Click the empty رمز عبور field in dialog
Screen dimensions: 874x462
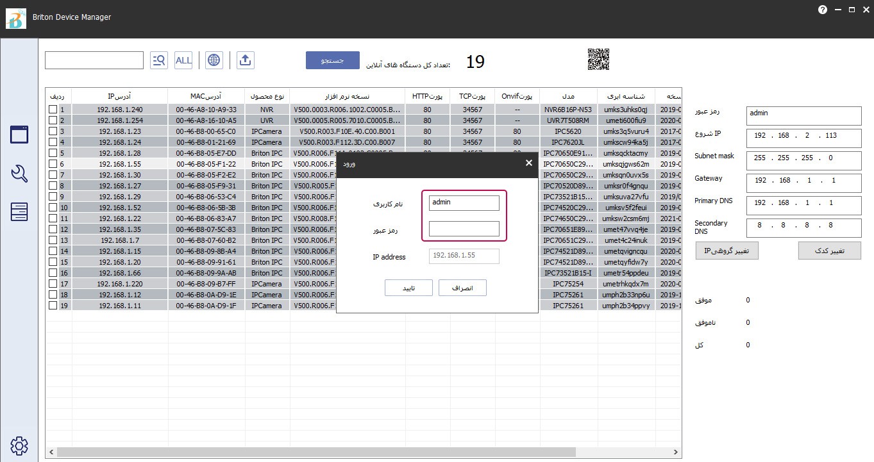[464, 229]
